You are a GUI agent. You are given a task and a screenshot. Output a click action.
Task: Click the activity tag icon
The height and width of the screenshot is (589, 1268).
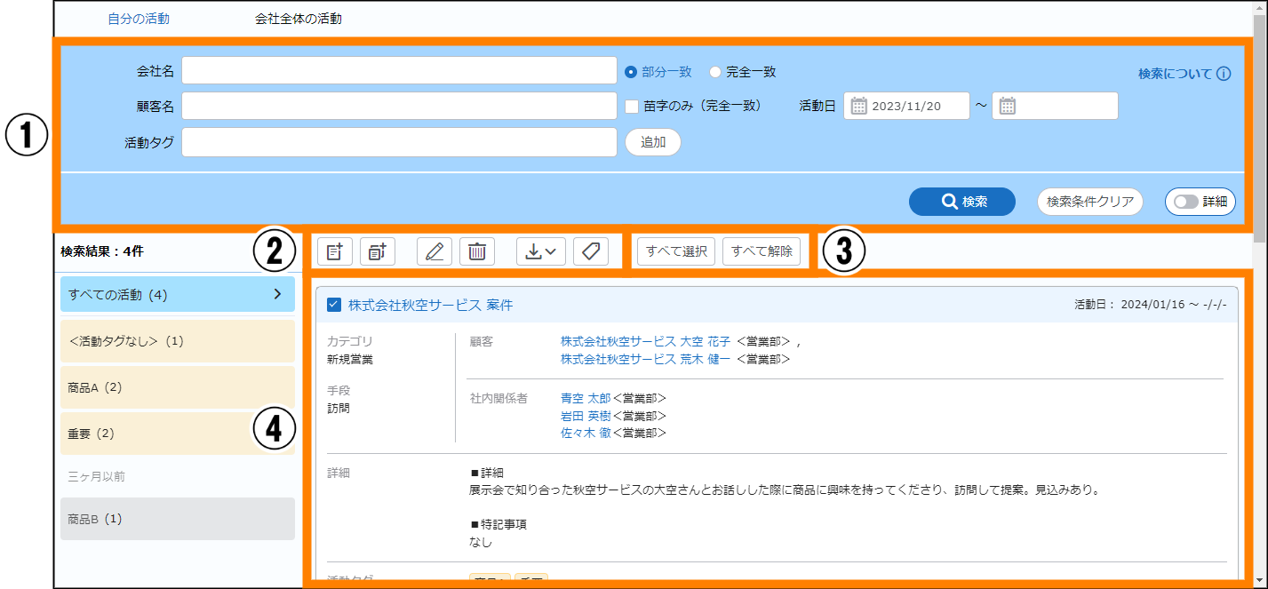(x=591, y=251)
